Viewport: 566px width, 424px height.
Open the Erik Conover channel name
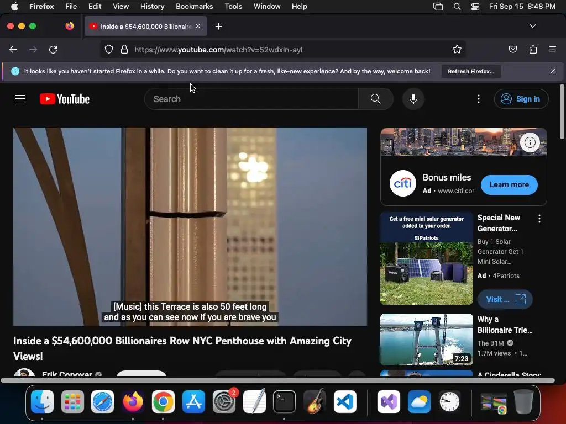(67, 374)
